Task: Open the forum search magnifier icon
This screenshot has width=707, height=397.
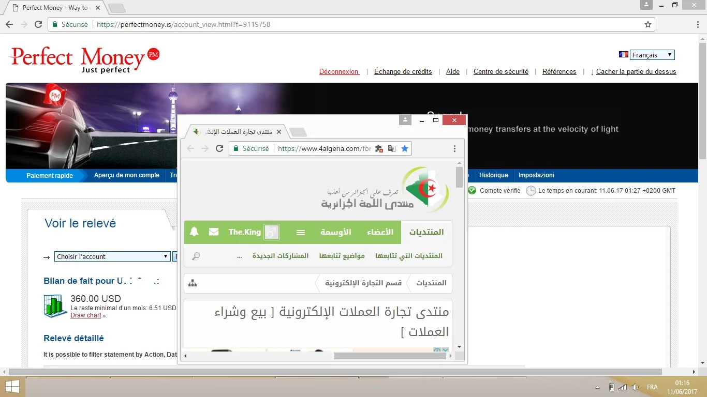Action: (196, 256)
